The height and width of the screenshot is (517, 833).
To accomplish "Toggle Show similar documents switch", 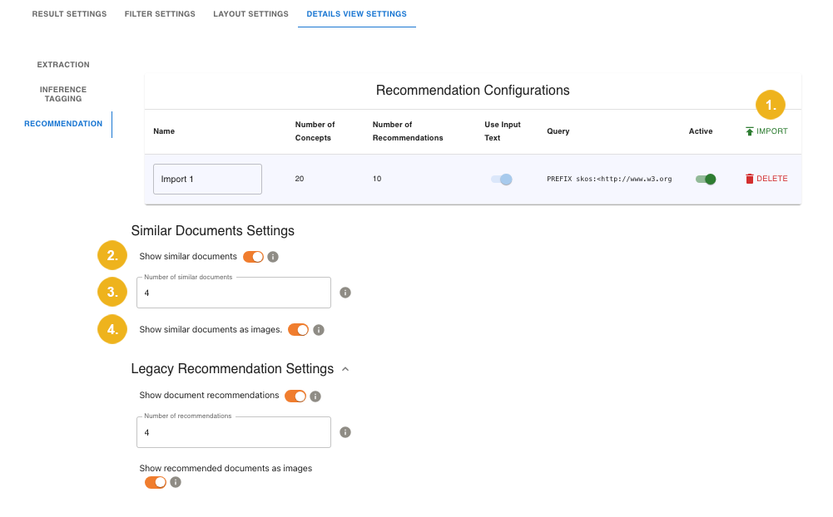I will [253, 257].
